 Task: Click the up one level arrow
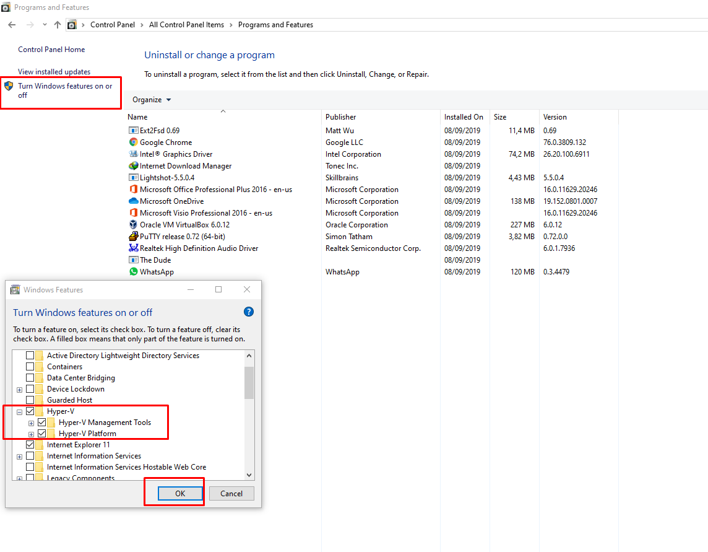(x=58, y=25)
